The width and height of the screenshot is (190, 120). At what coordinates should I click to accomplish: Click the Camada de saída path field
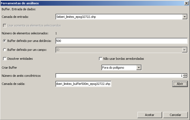[x=83, y=84]
